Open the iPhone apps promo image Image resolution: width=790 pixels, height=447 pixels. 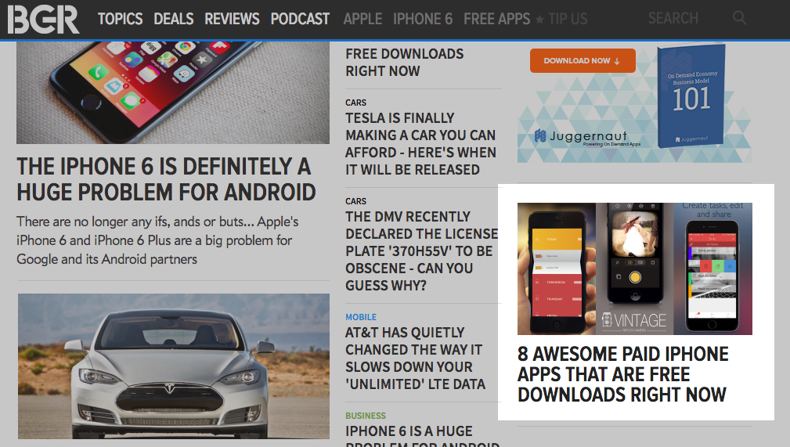tap(635, 269)
